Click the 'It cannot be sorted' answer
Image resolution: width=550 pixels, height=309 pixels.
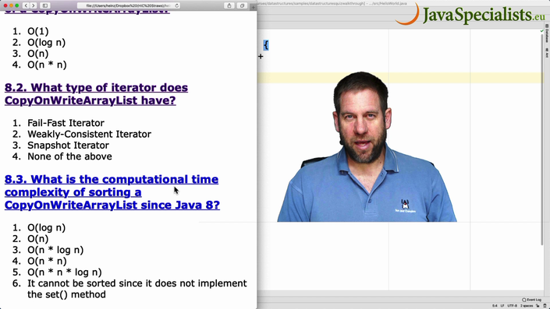(137, 289)
